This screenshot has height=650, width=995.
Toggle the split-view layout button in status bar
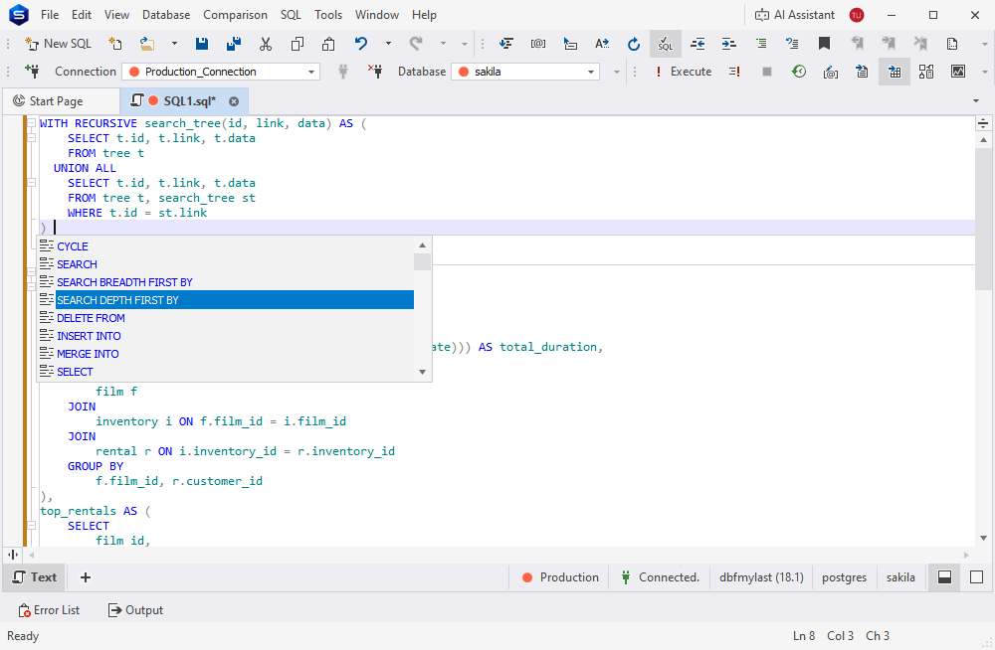(x=944, y=577)
